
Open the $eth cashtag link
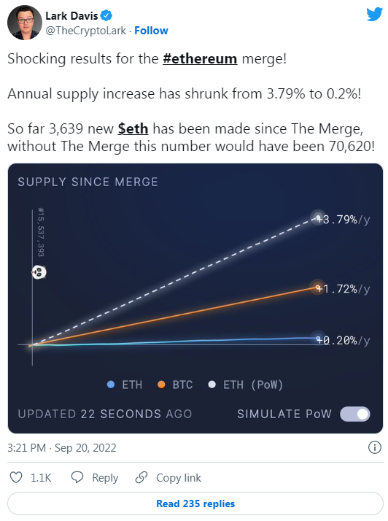coord(133,128)
